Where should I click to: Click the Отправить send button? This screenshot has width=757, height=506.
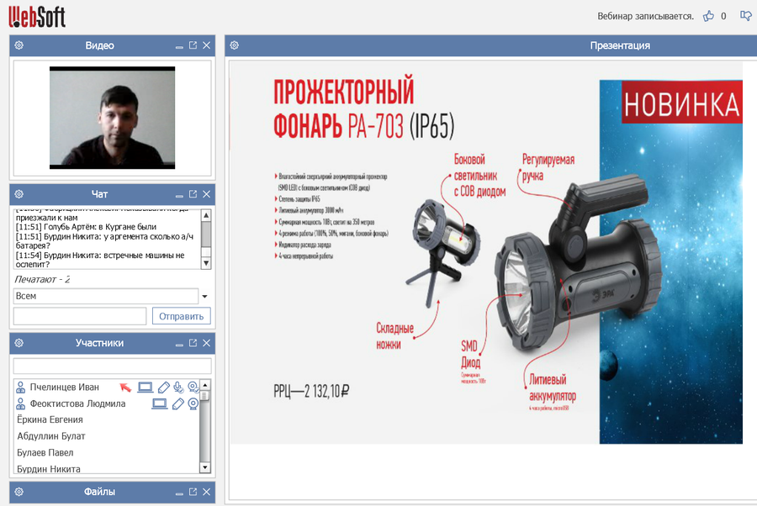182,316
